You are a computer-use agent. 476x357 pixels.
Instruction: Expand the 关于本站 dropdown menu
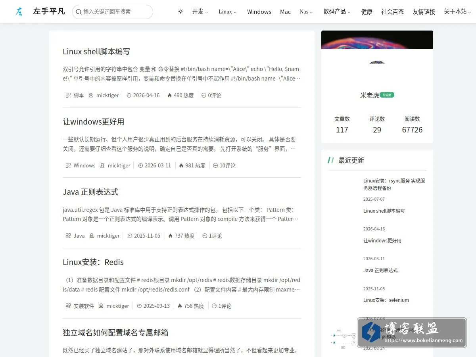click(457, 12)
